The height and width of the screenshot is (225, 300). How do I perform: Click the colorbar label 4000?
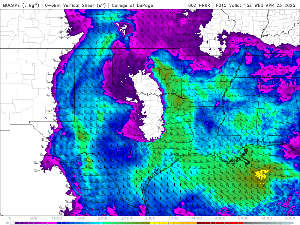tap(197, 218)
